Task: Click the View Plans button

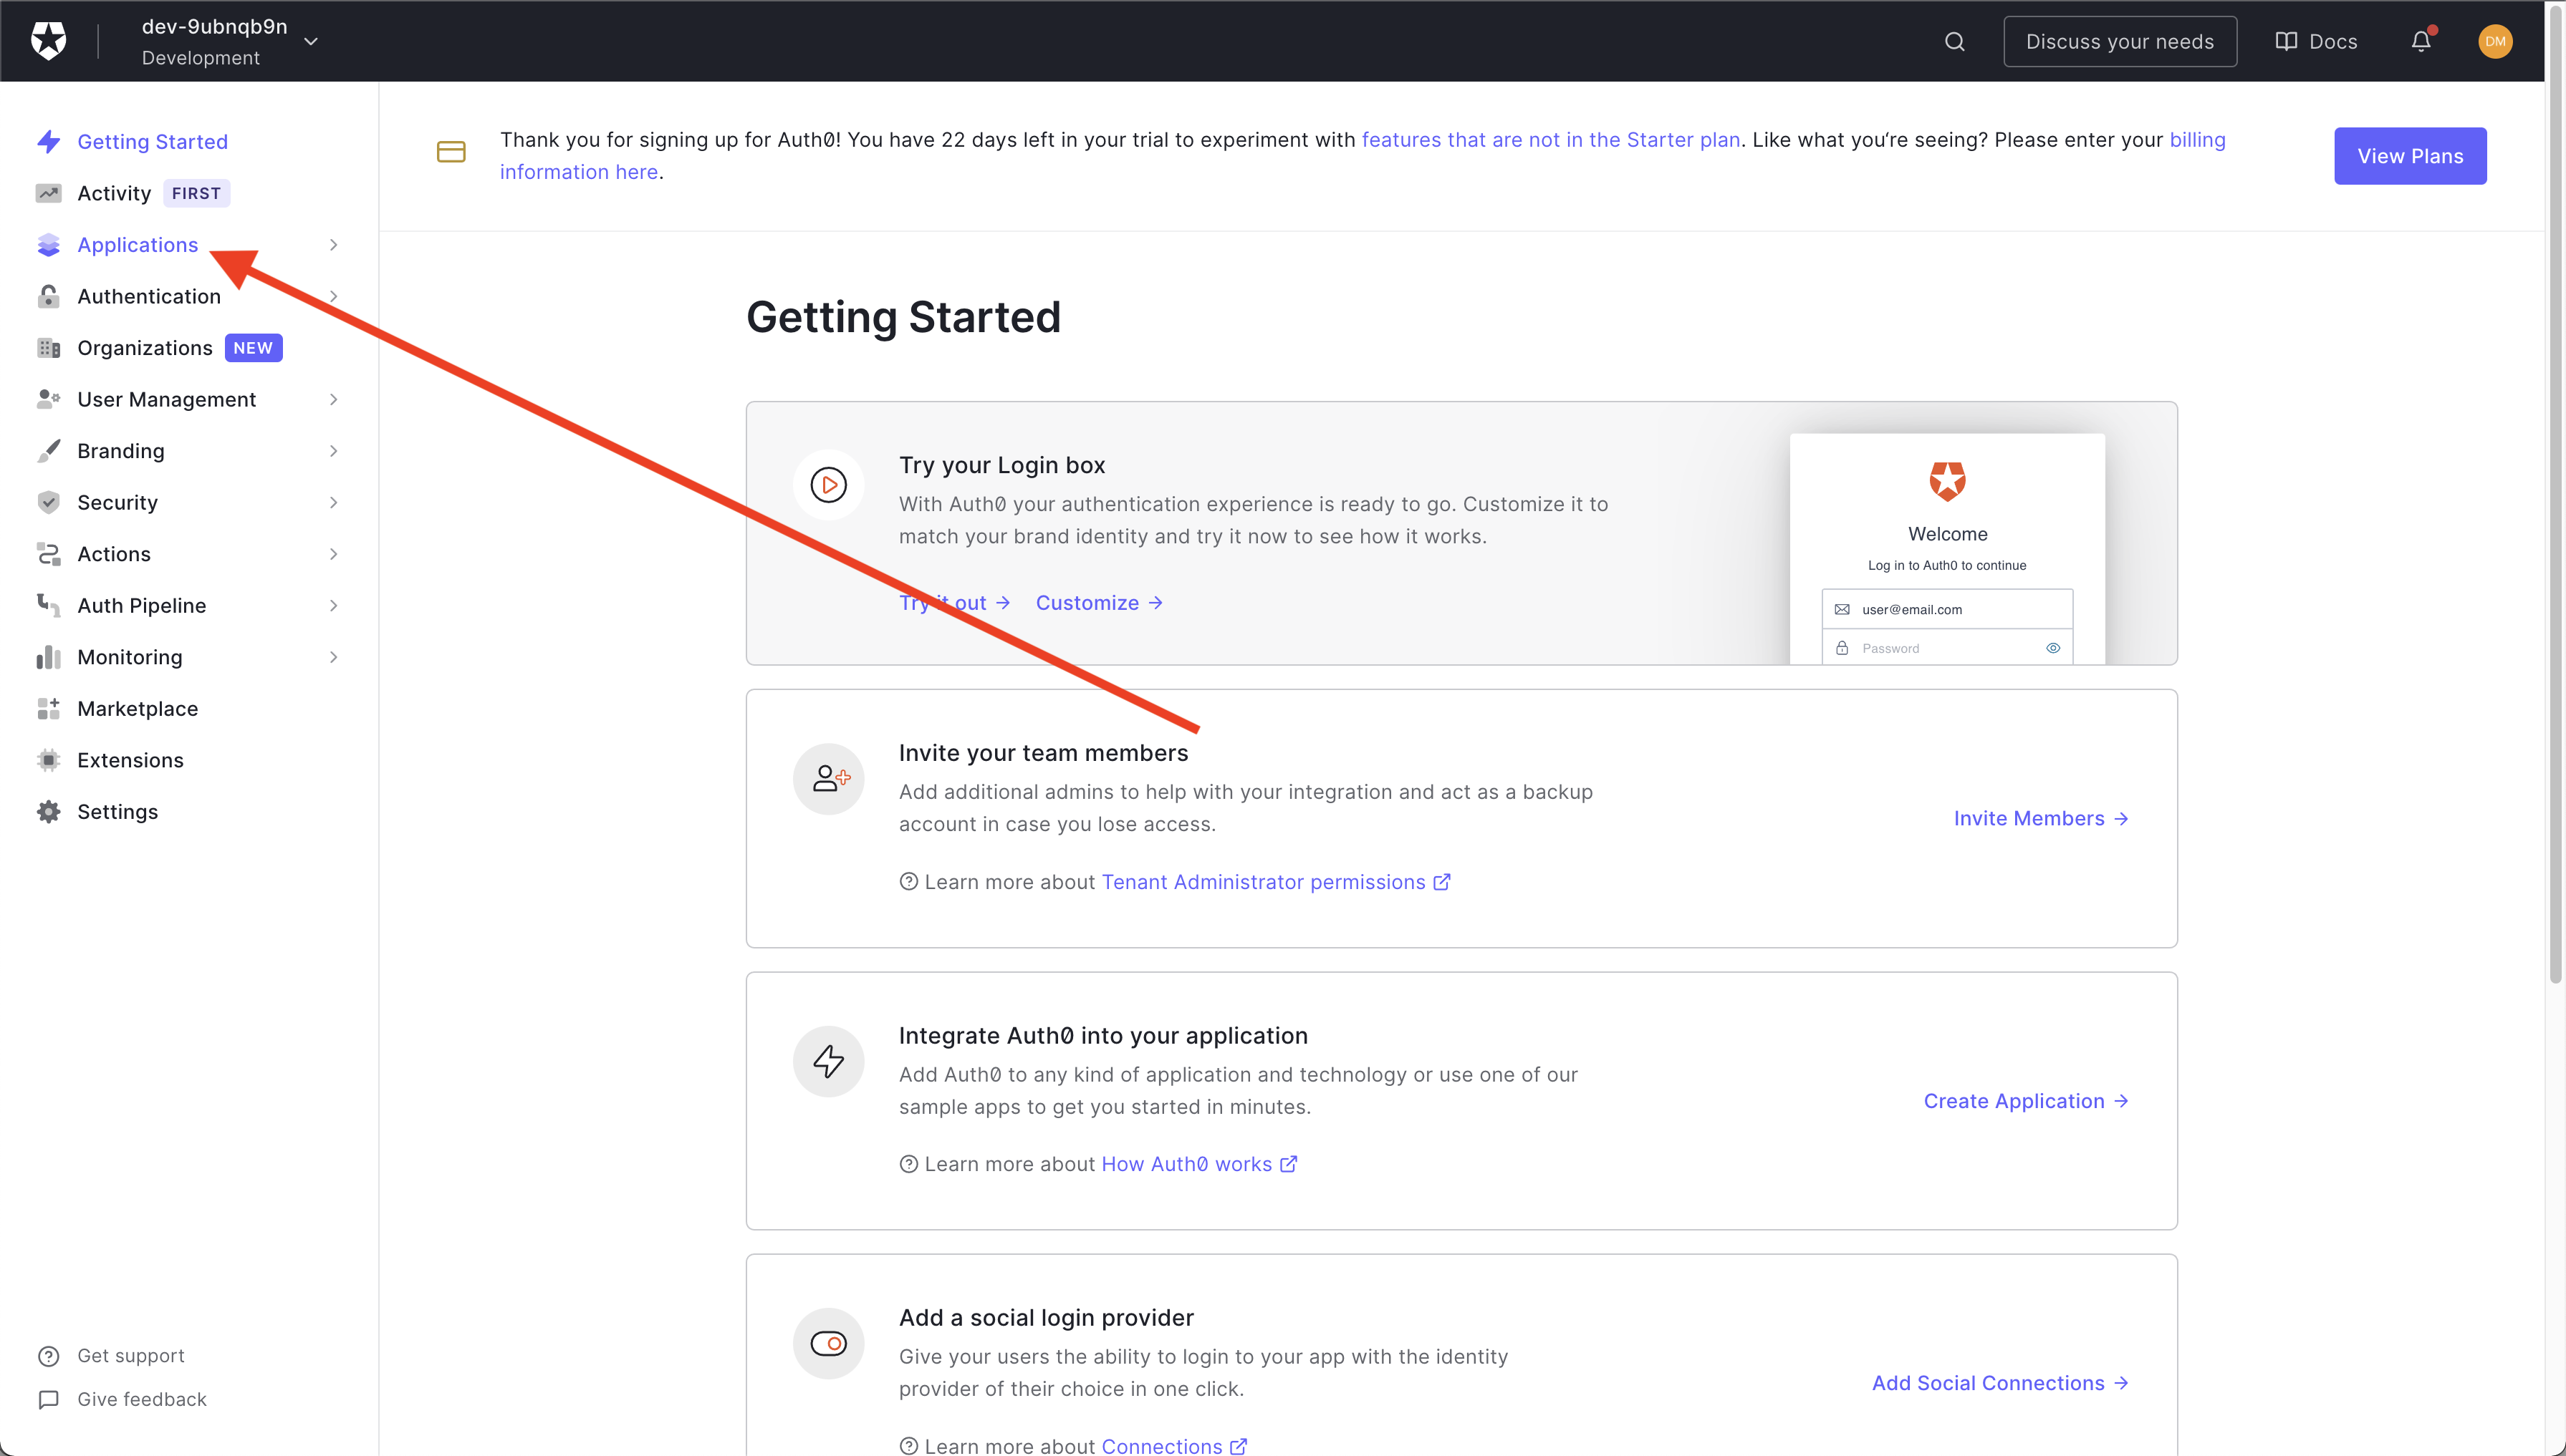Action: [x=2409, y=156]
